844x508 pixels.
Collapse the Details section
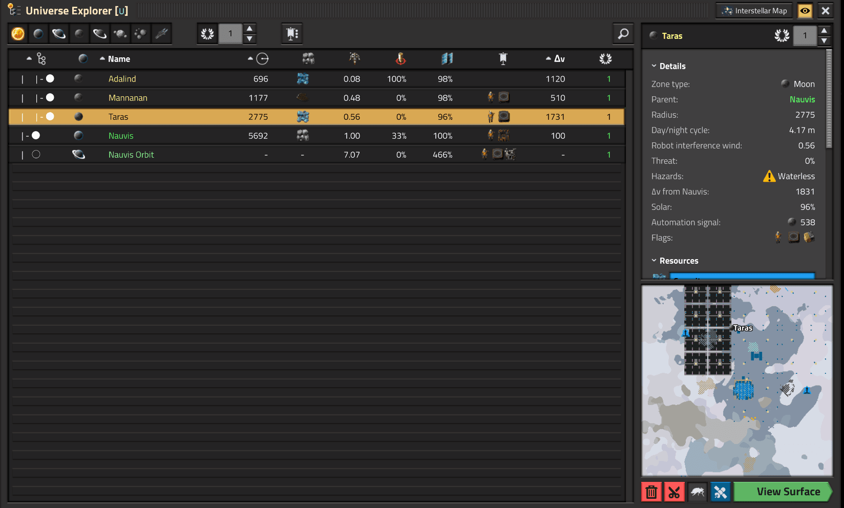668,66
